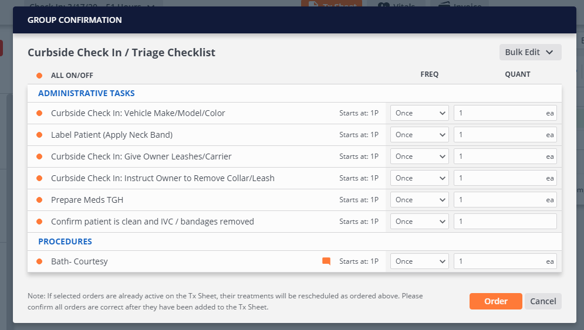Open frequency dropdown for Label Patient
The width and height of the screenshot is (584, 330).
pyautogui.click(x=420, y=135)
